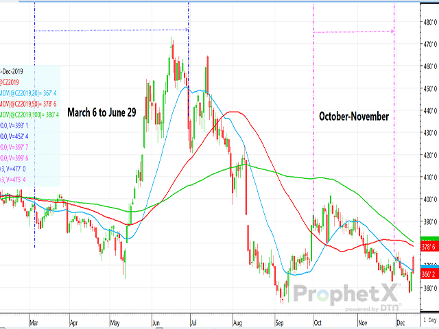Click the Aug label on time axis
Screen dimensions: 439x329
pos(237,323)
